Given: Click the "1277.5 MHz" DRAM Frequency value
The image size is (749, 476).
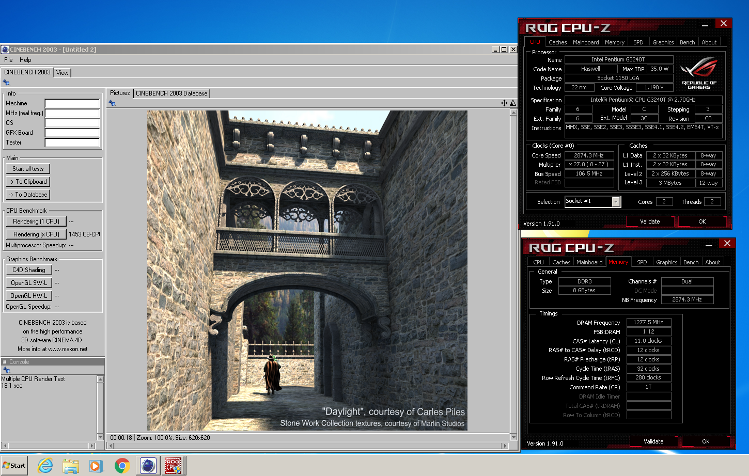Looking at the screenshot, I should point(648,322).
